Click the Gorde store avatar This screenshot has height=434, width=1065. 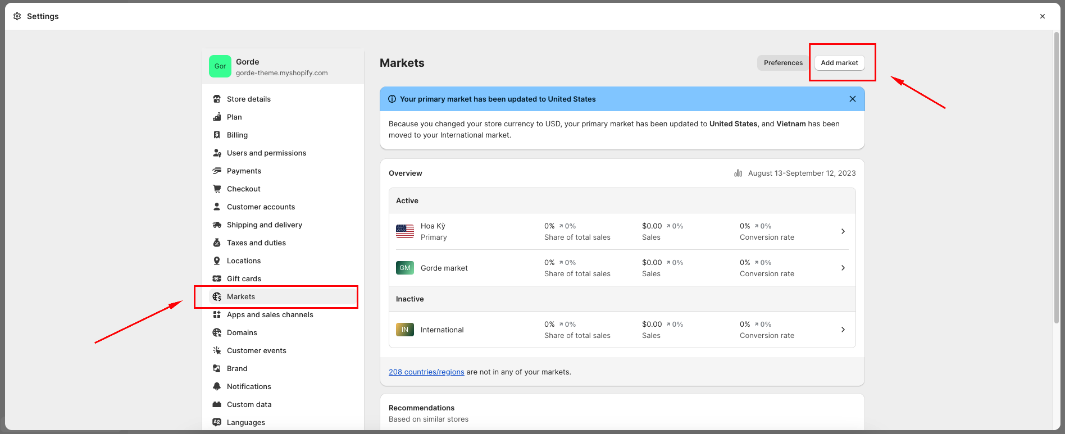tap(220, 66)
